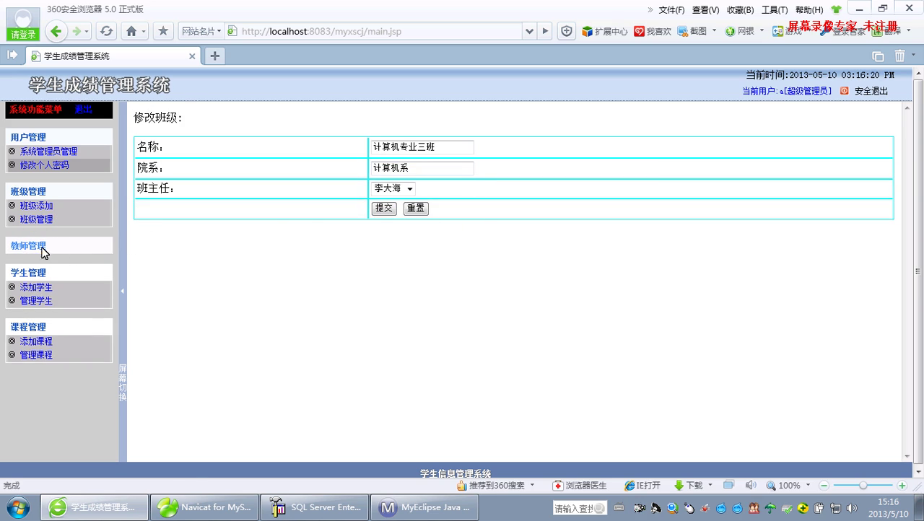Go back with the green back arrow
Screen dimensions: 924x521
(x=56, y=31)
